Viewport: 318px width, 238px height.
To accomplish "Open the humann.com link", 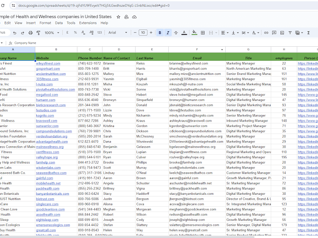I will click(45, 100).
